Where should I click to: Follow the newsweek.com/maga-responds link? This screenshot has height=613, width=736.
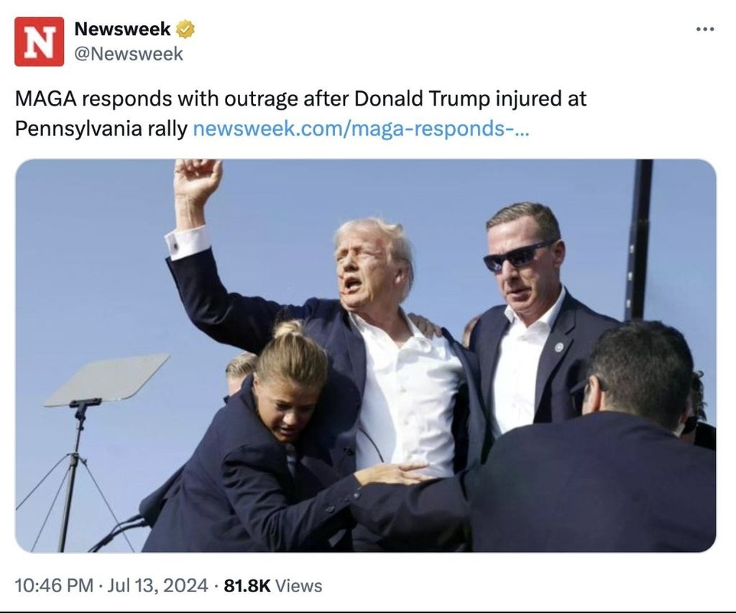pyautogui.click(x=361, y=128)
